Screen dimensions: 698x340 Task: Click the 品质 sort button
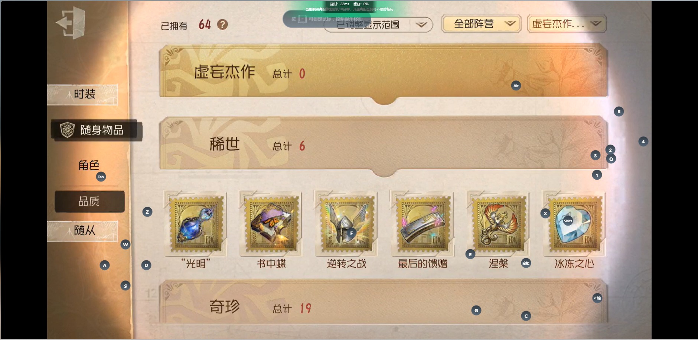(89, 201)
